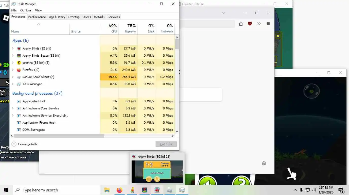Switch to the App history tab
The image size is (349, 195).
pyautogui.click(x=57, y=17)
